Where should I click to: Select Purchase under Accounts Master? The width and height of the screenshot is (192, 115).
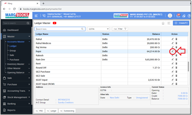(14, 60)
